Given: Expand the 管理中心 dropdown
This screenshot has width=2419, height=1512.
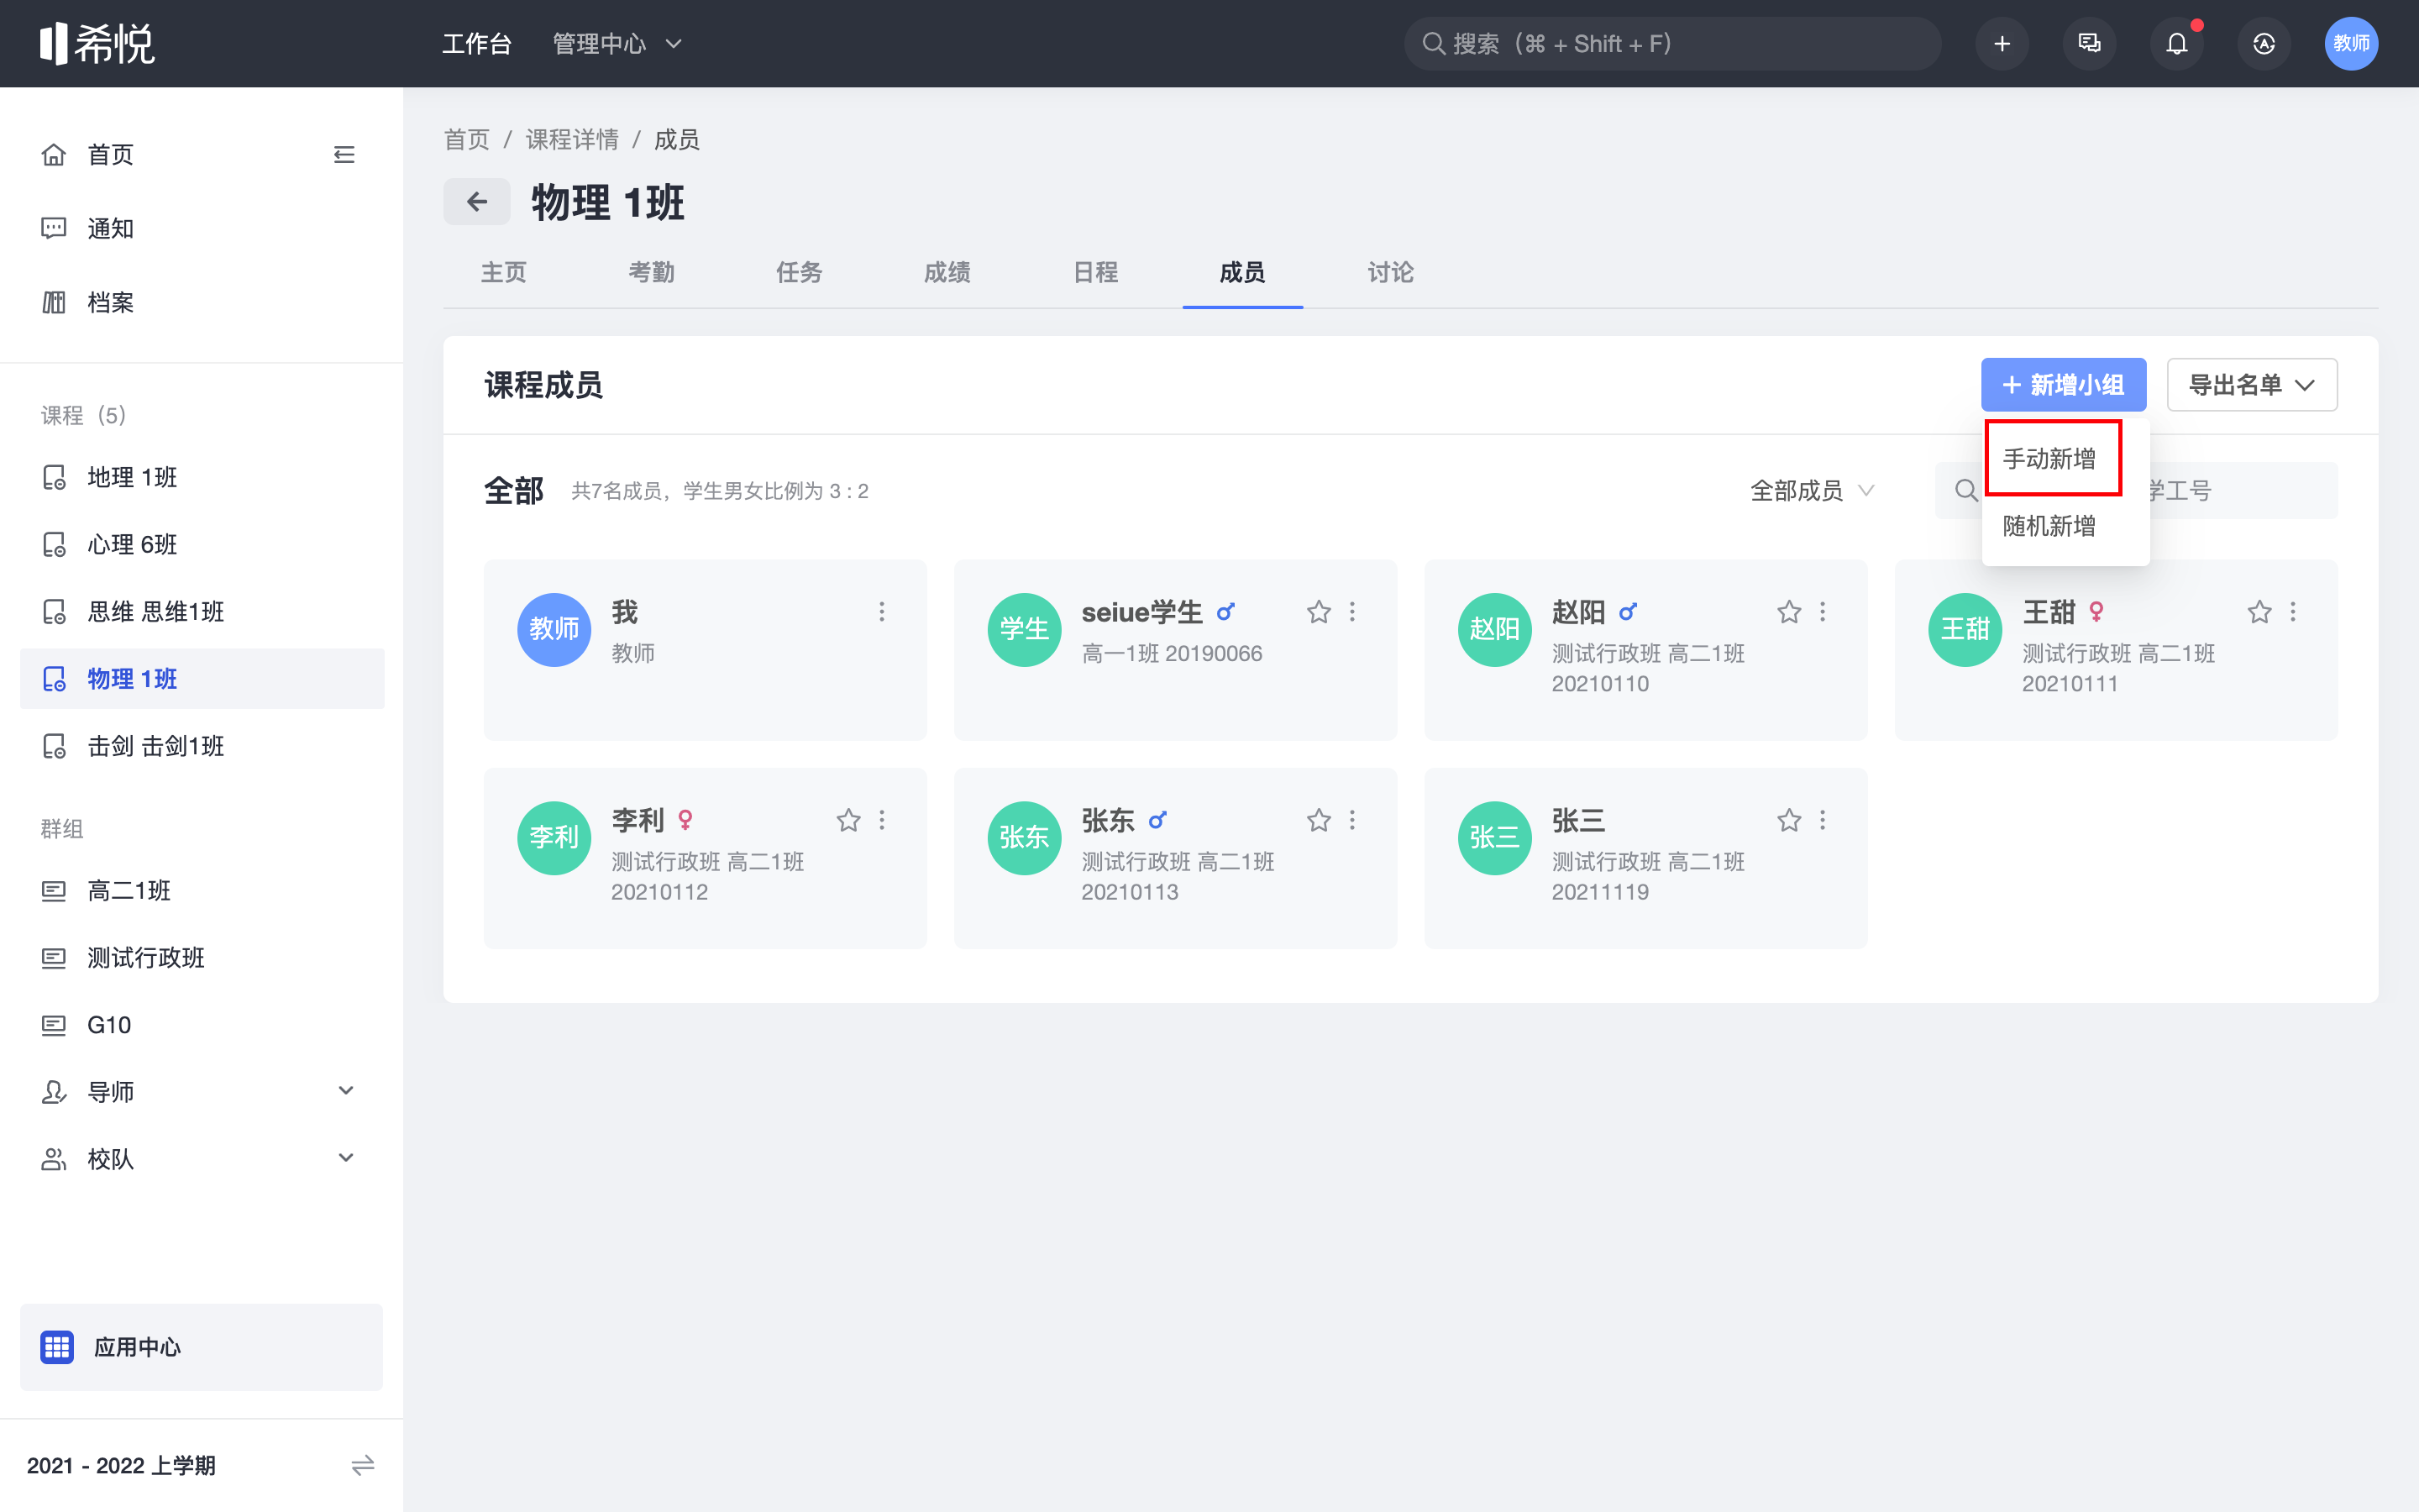Looking at the screenshot, I should click(617, 44).
